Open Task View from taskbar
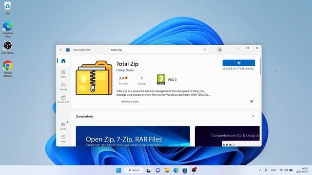 149,170
